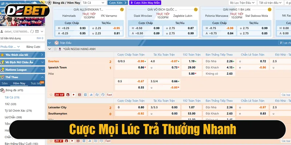This screenshot has height=145, width=291.
Task: Select the Sớm tab
Action: pyautogui.click(x=5, y=83)
